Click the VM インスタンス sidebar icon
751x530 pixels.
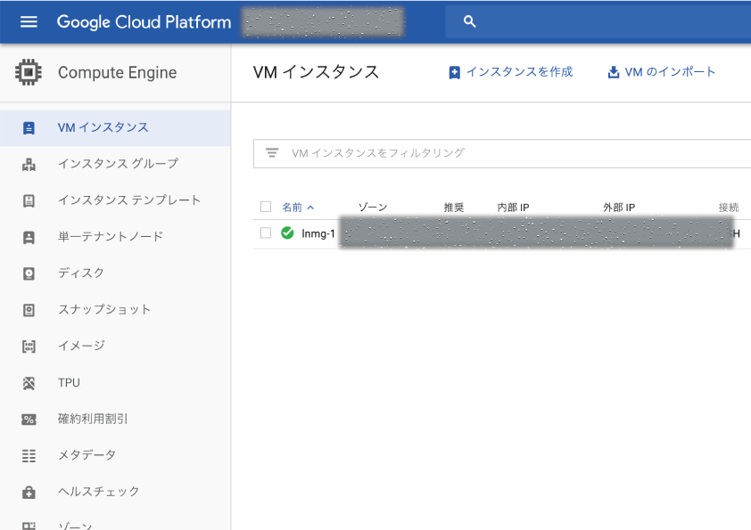(29, 127)
